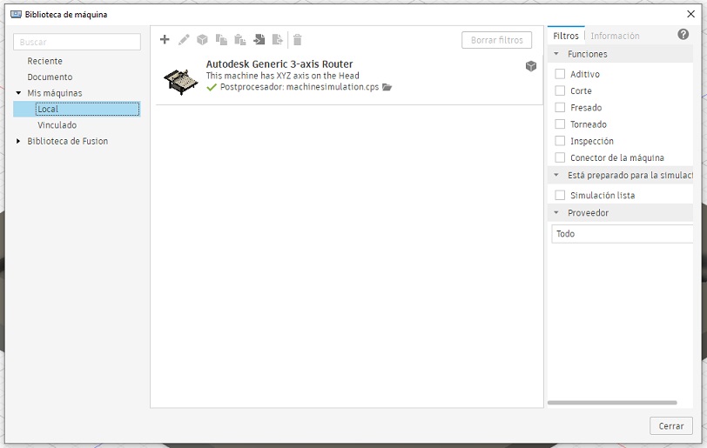Screen dimensions: 707x448
Task: Open help with the question mark icon
Action: tap(683, 34)
